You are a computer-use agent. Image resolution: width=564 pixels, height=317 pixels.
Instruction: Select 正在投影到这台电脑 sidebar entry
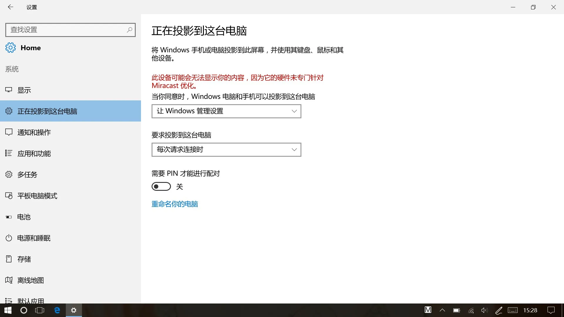(x=70, y=111)
